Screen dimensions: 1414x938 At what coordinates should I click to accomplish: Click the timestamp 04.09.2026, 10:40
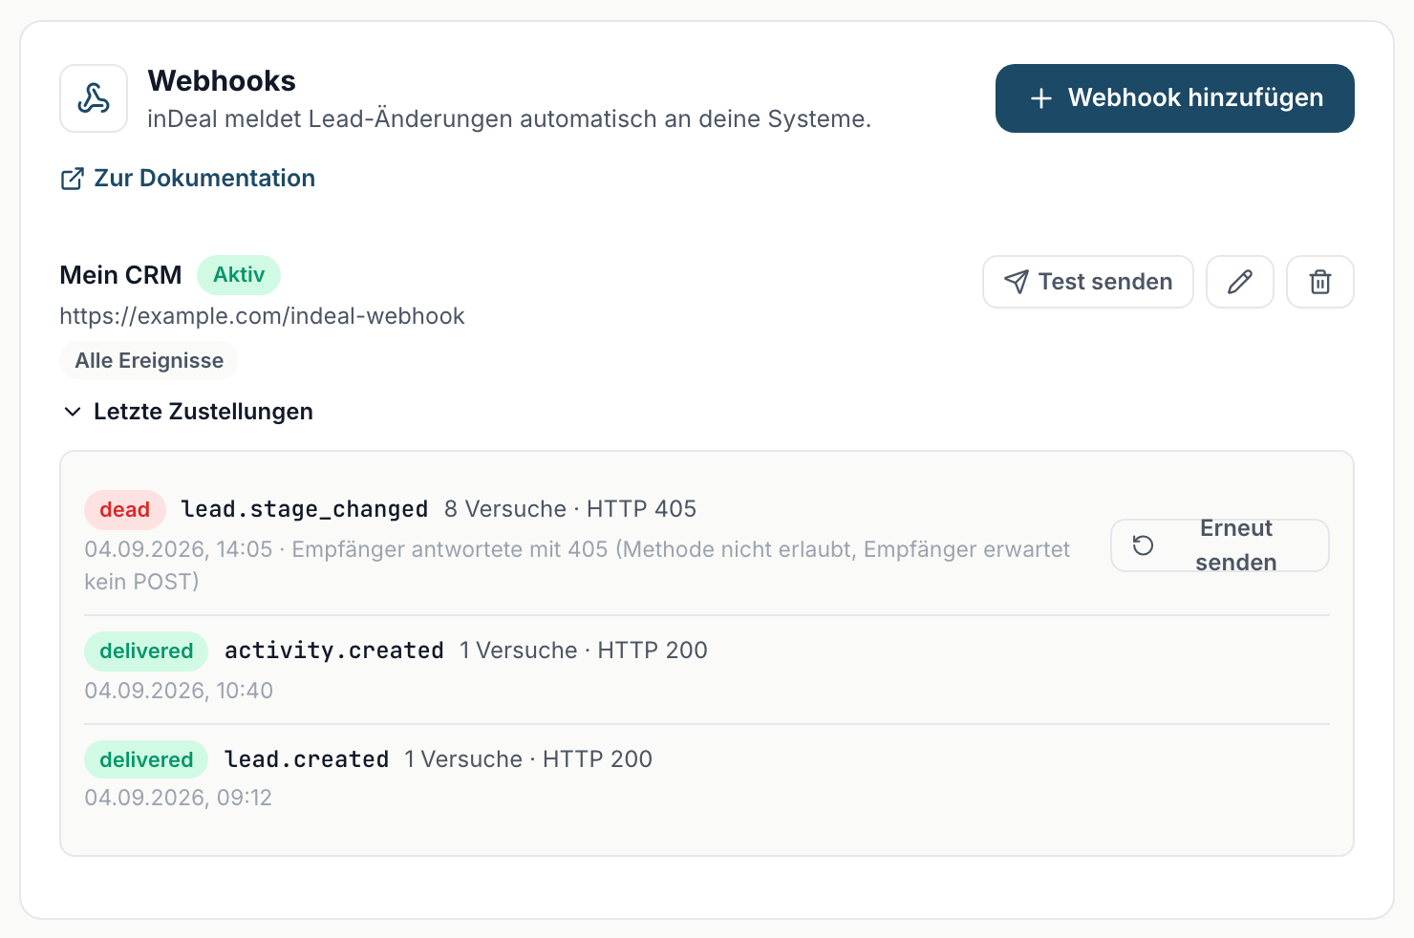click(179, 691)
